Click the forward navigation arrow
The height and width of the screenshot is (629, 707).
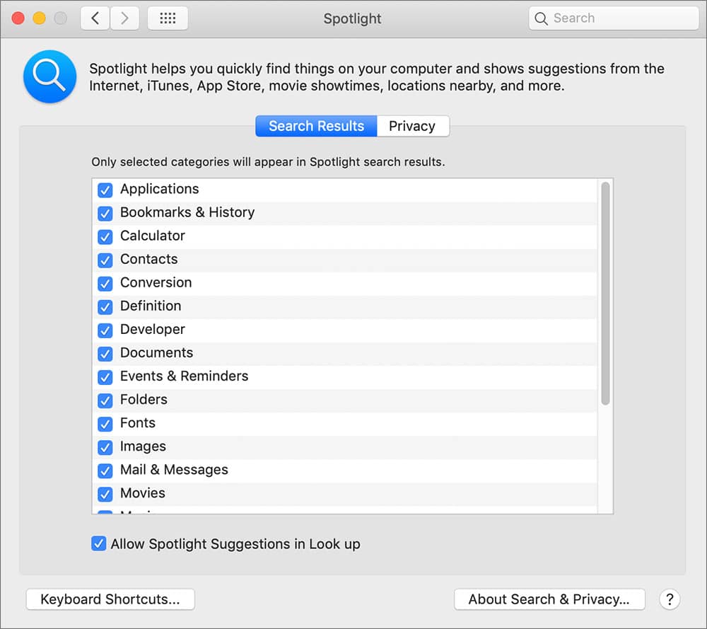(x=124, y=18)
